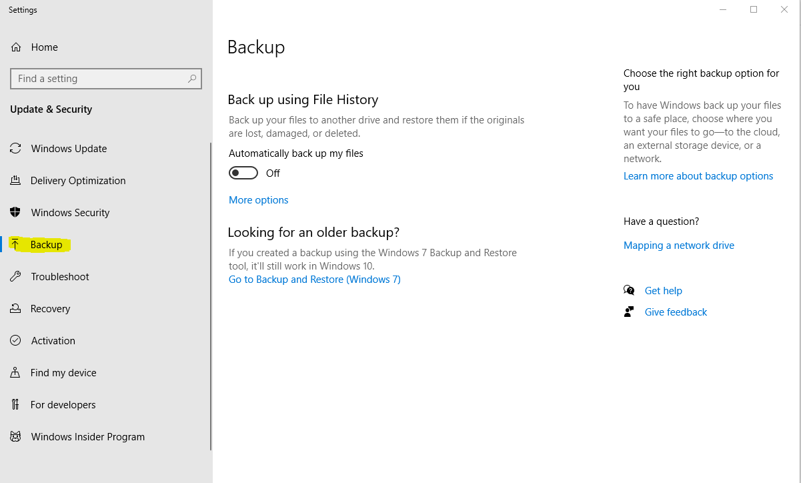
Task: Click the Home house icon
Action: click(15, 47)
